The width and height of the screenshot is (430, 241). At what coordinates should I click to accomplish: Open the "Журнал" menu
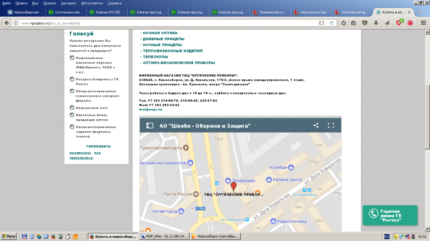coord(49,3)
